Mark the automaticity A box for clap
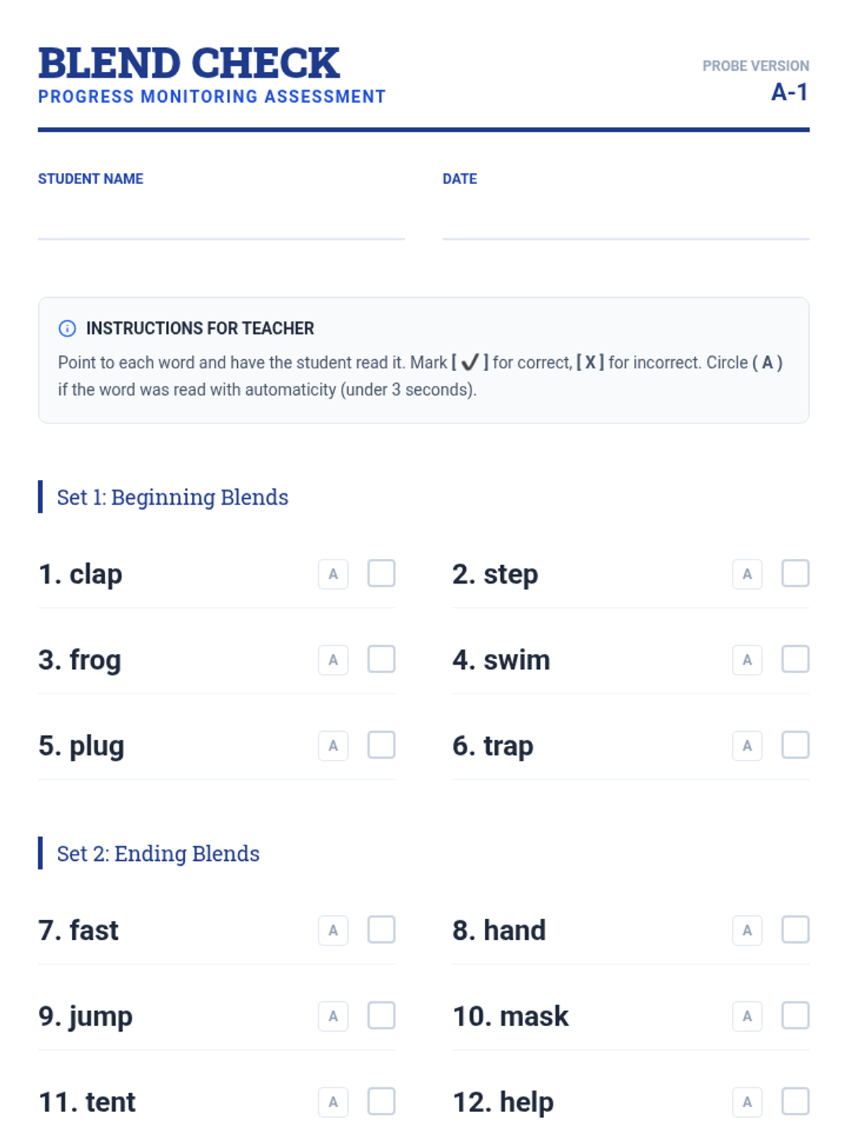 coord(333,574)
